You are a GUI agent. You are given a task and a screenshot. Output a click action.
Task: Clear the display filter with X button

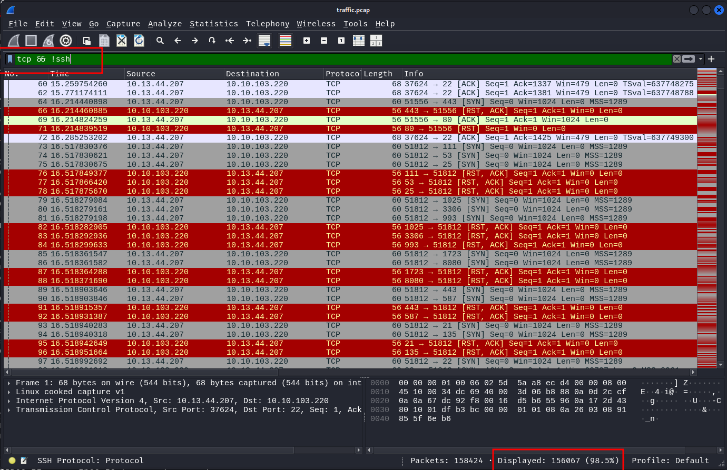coord(677,59)
